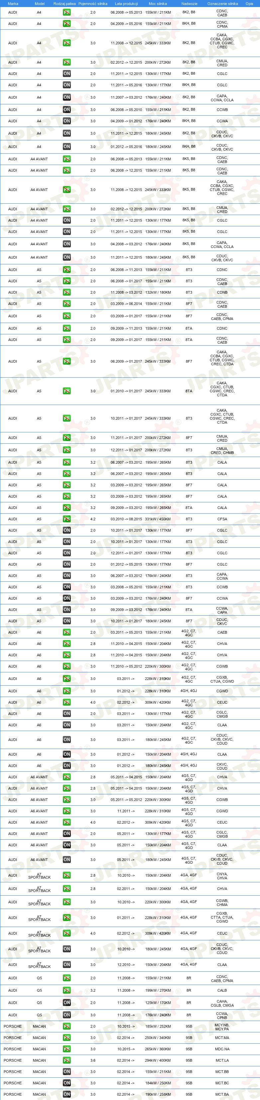This screenshot has height=1100, width=260.
Task: Select the 12.2010 -> production years cell
Action: [x=126, y=965]
